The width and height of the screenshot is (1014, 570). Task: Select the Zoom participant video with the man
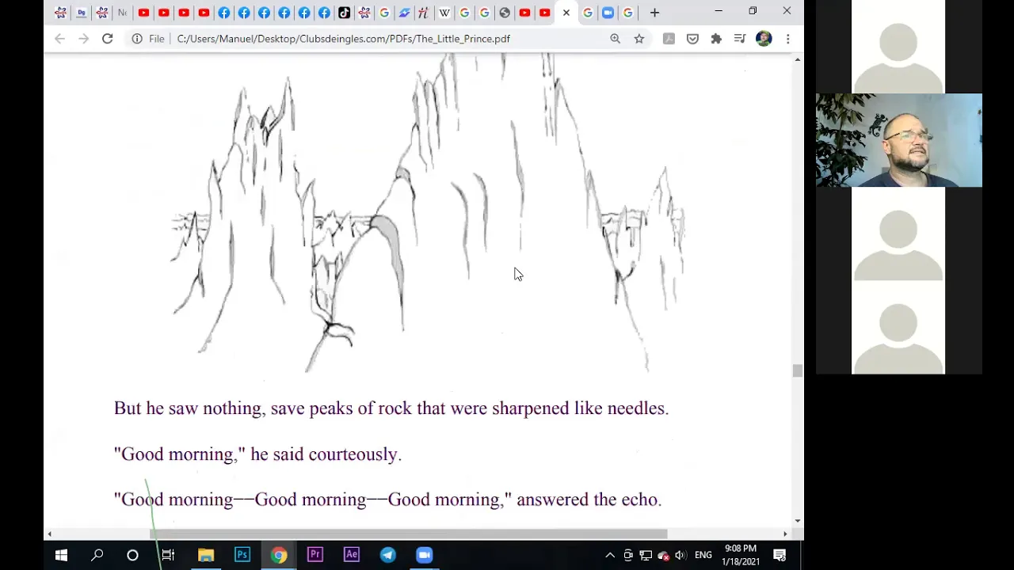pyautogui.click(x=898, y=140)
